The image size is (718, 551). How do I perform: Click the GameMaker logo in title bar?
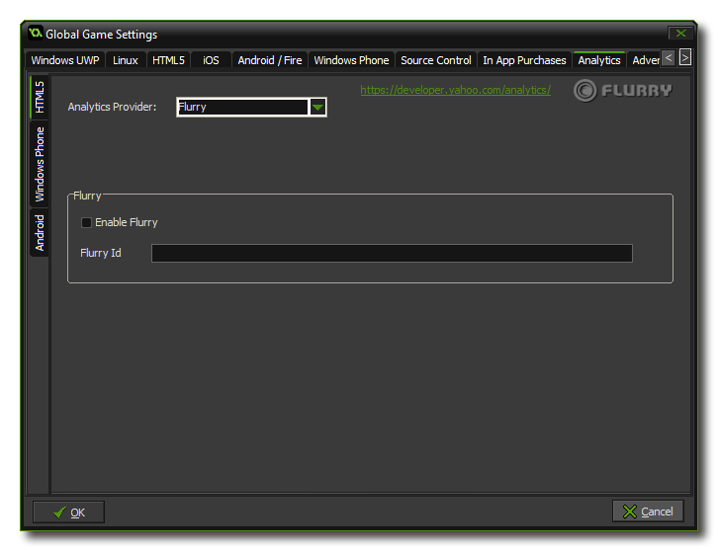click(35, 34)
